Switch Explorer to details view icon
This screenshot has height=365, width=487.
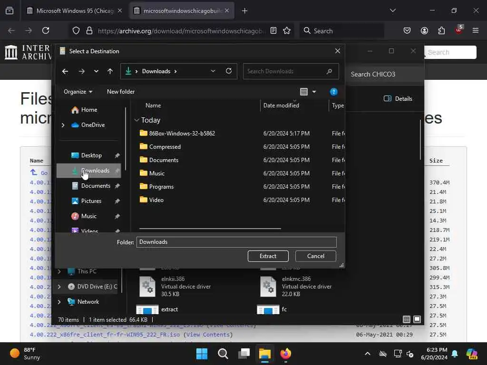406,319
